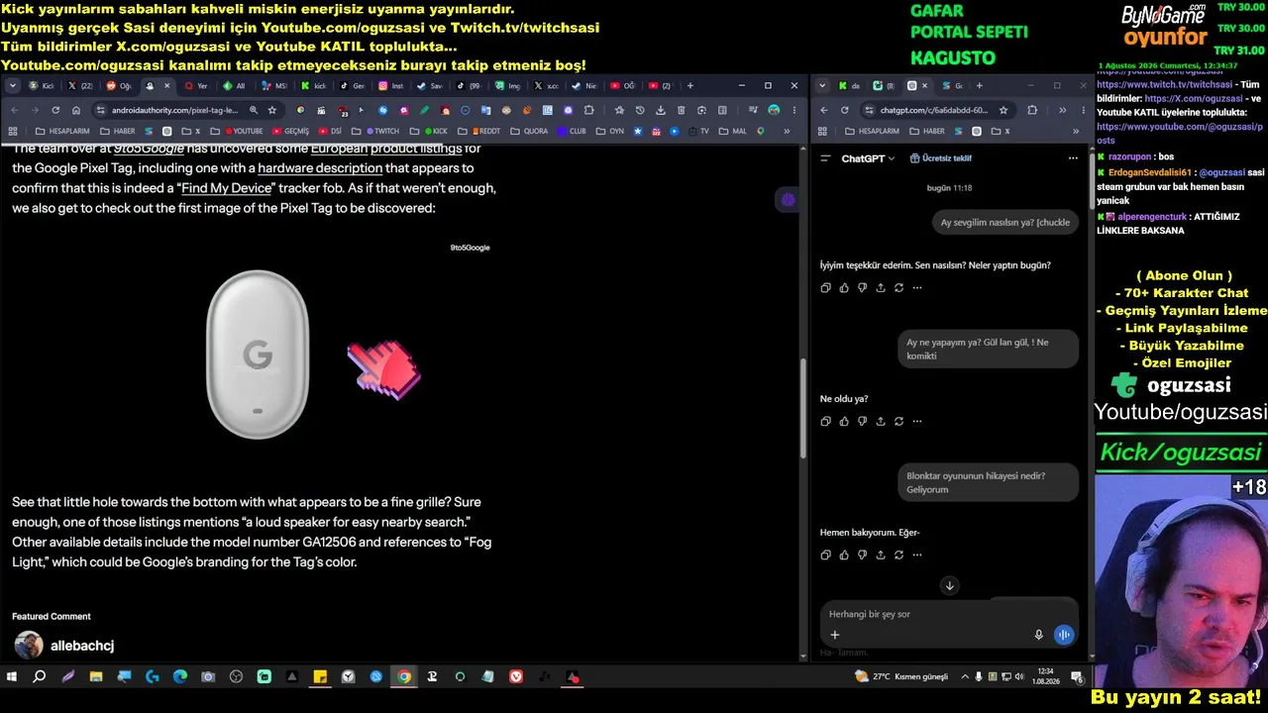Open allebachcj's featured comment profile

coord(82,646)
